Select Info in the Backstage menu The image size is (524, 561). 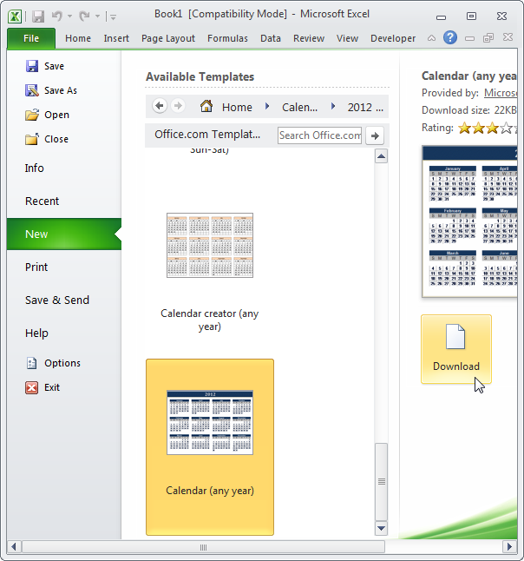point(35,168)
